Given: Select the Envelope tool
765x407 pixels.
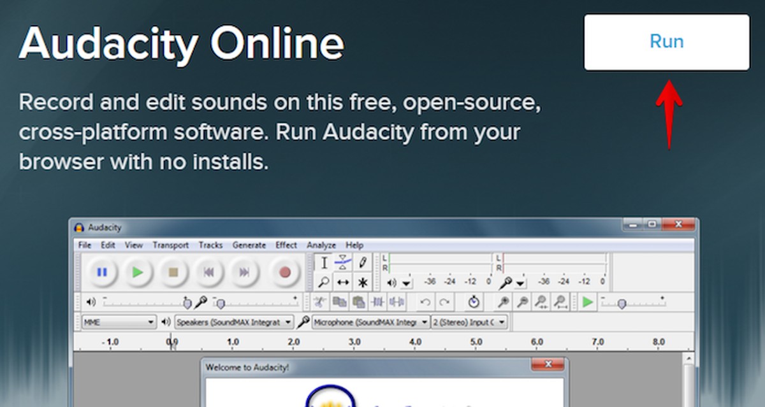Looking at the screenshot, I should (343, 262).
